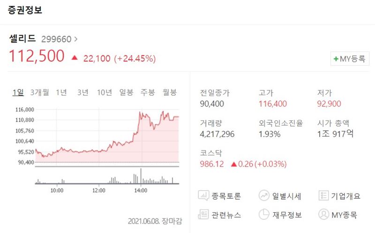Select the 주봉 weekly candle tab

coord(148,92)
